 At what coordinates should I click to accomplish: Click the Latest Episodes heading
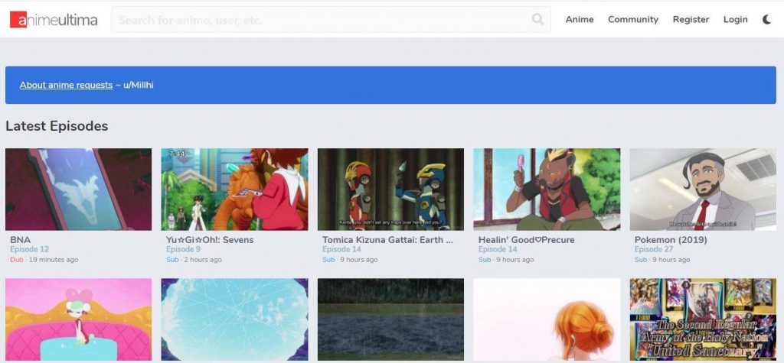coord(57,126)
